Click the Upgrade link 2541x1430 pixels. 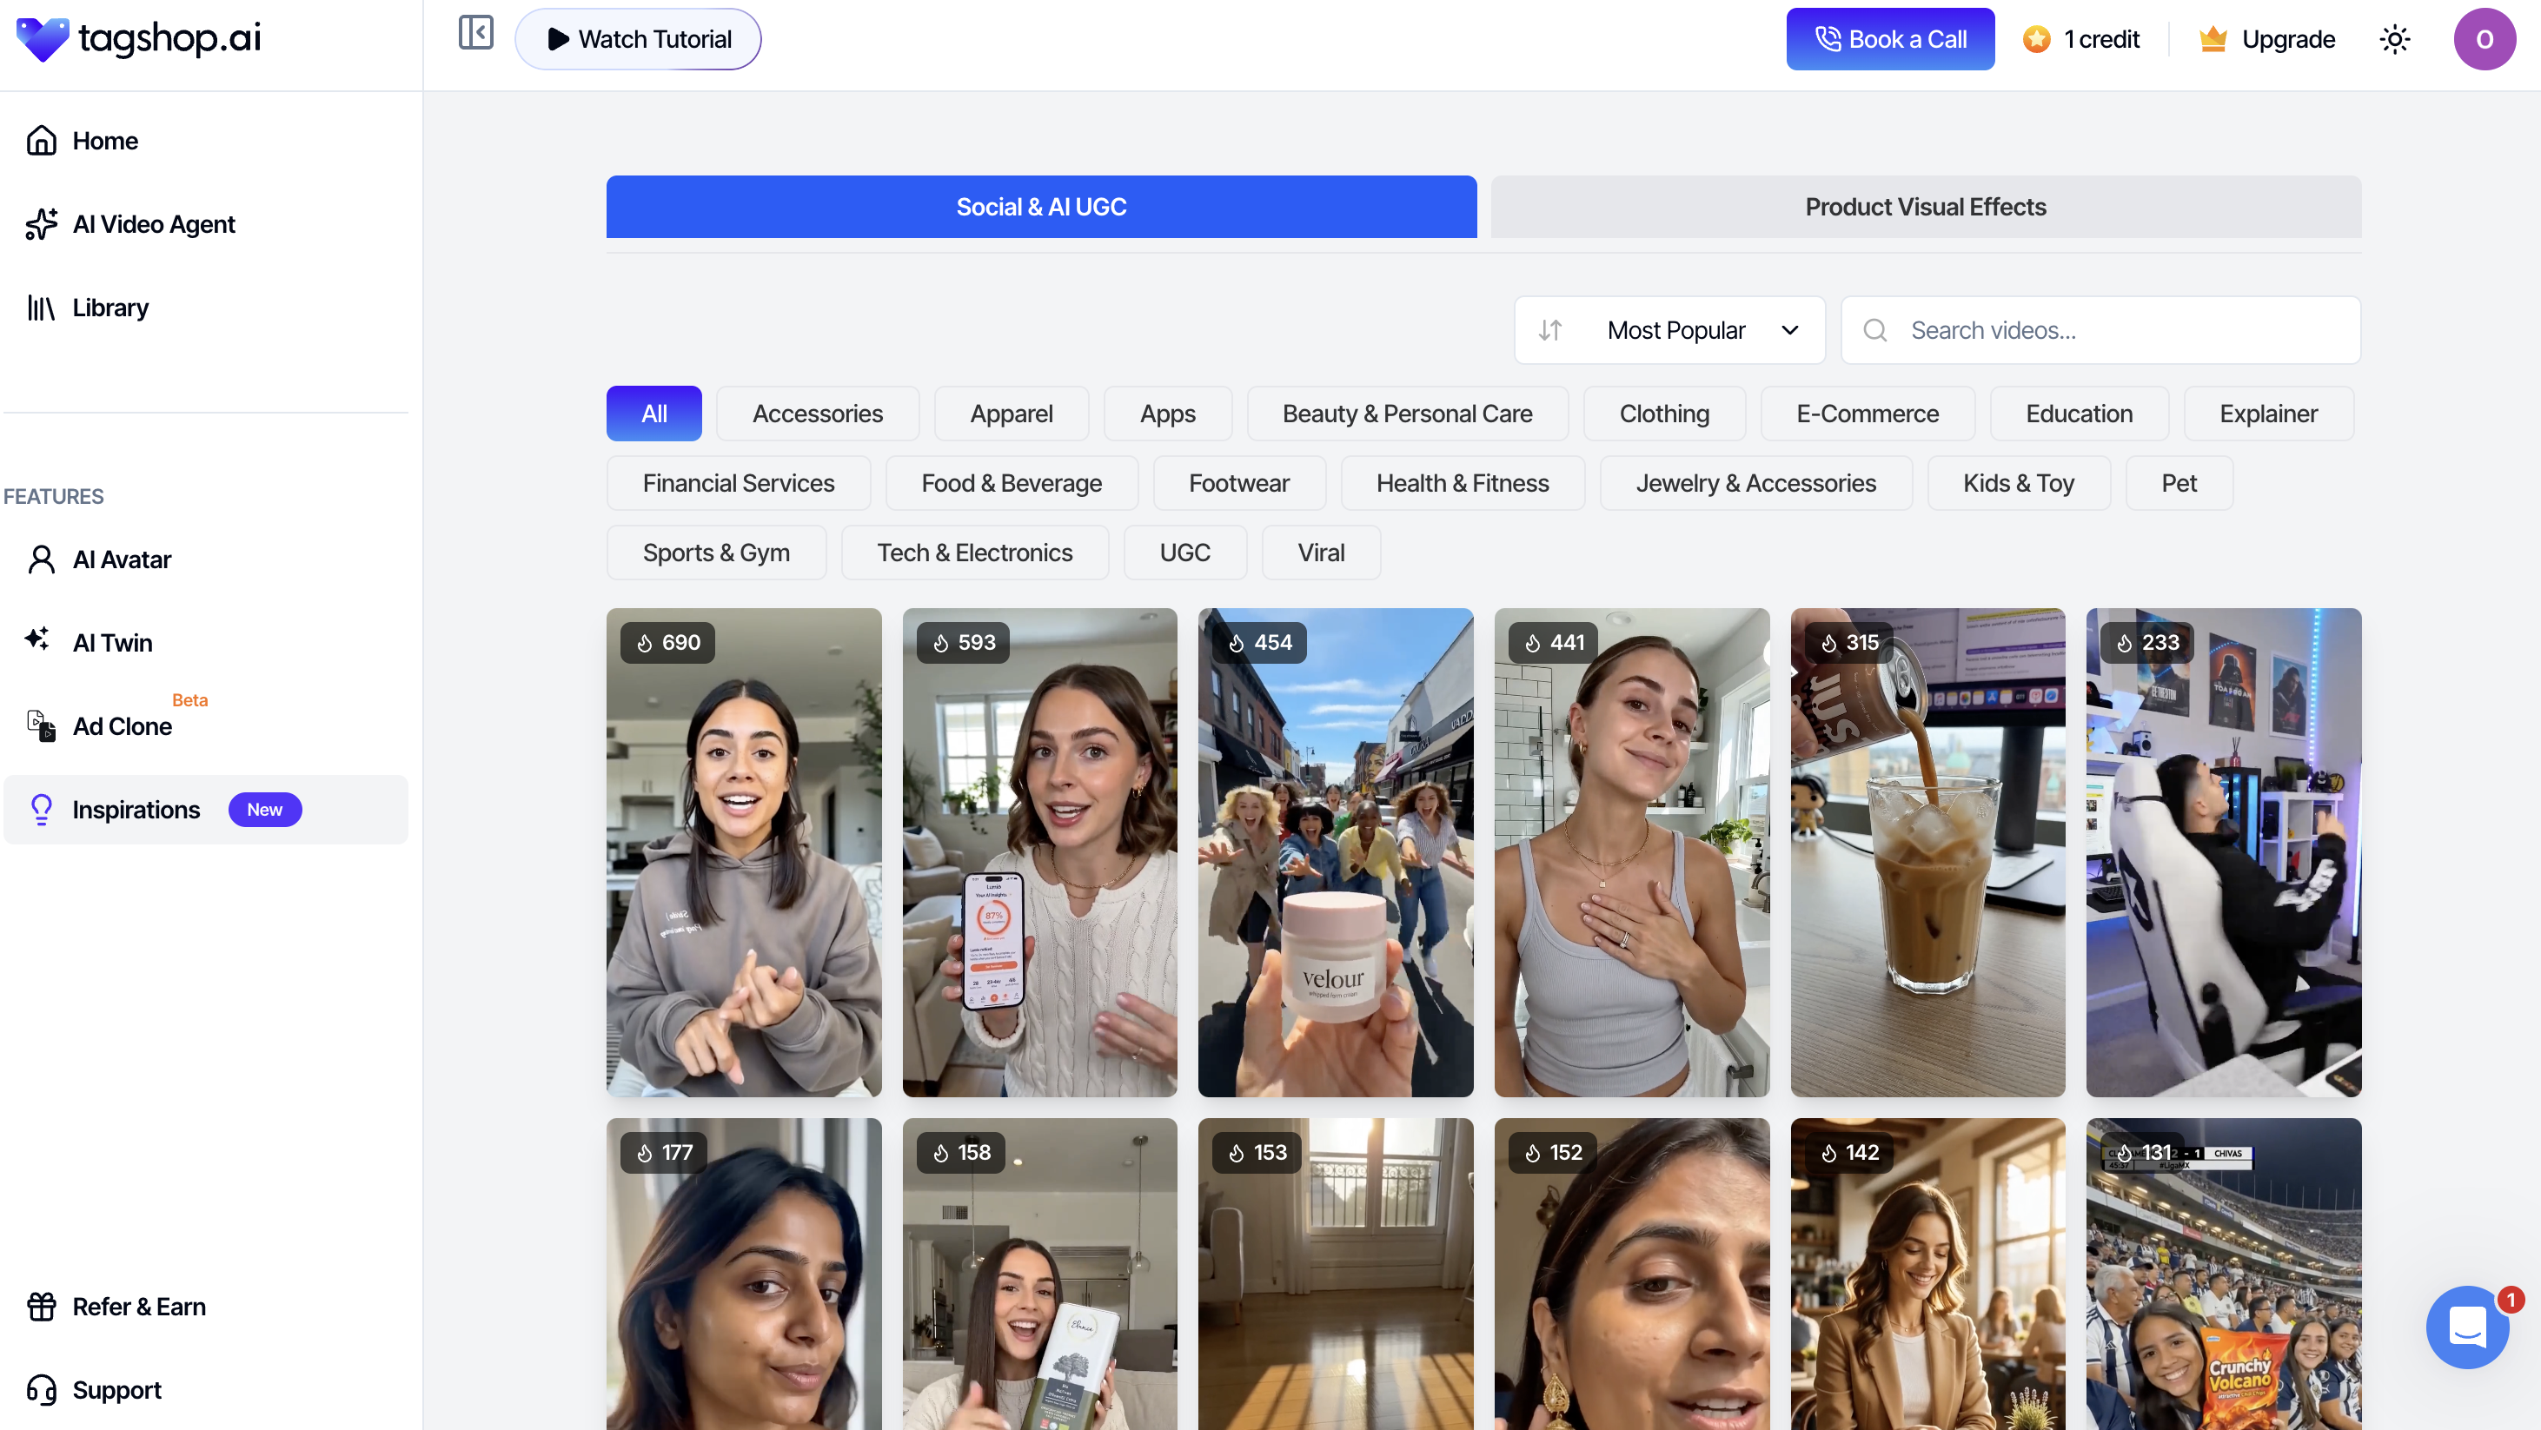tap(2287, 39)
